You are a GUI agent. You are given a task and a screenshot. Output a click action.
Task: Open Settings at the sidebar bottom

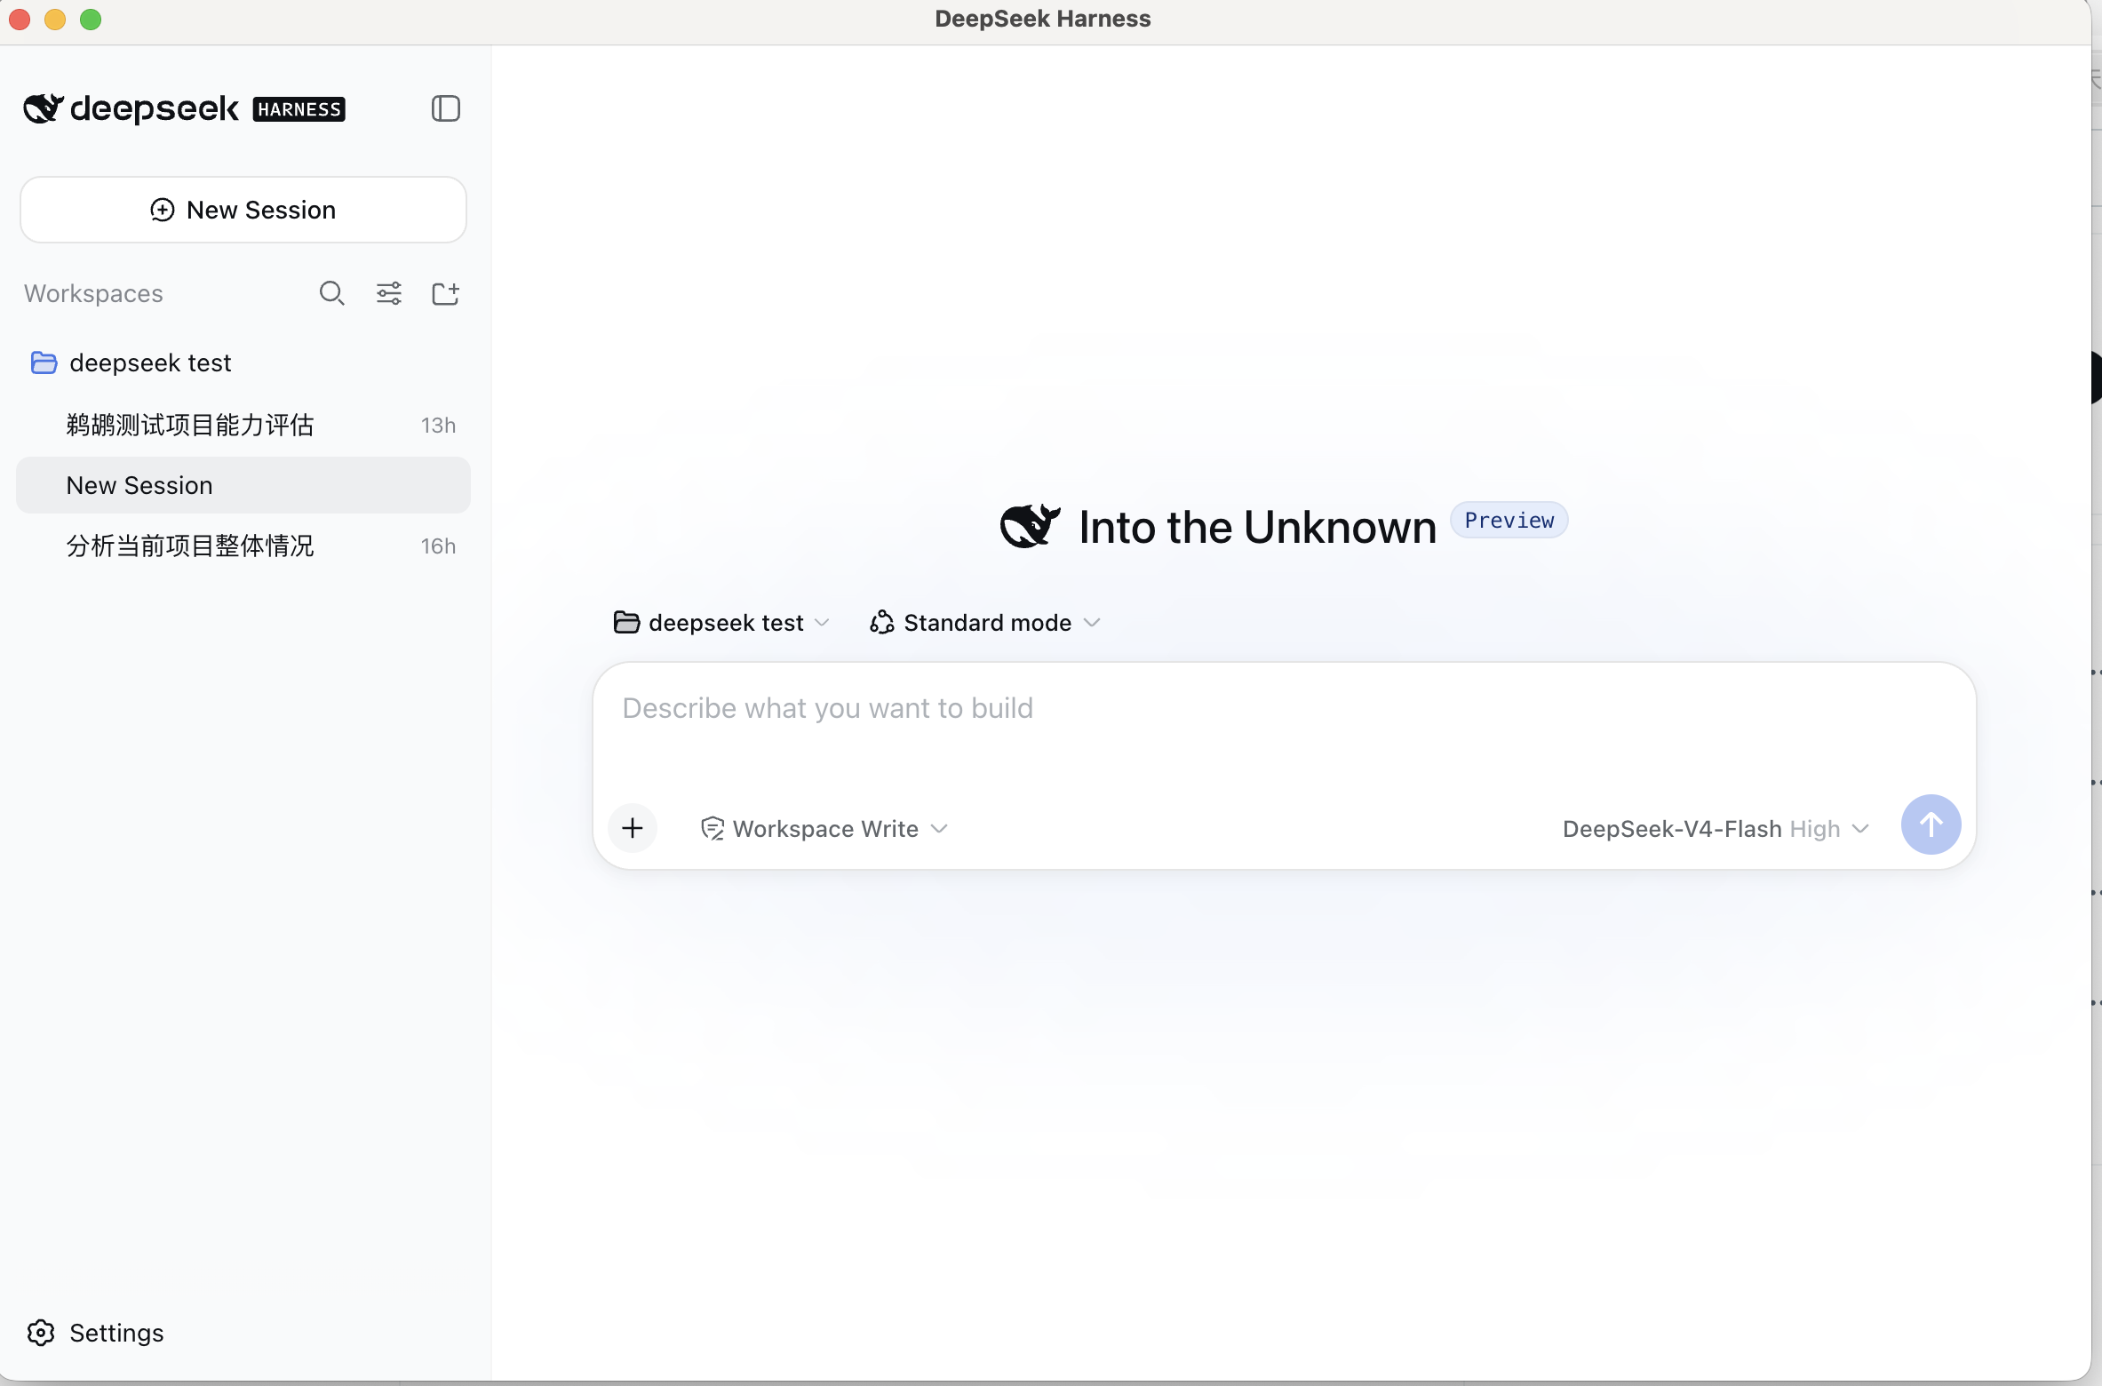[96, 1333]
